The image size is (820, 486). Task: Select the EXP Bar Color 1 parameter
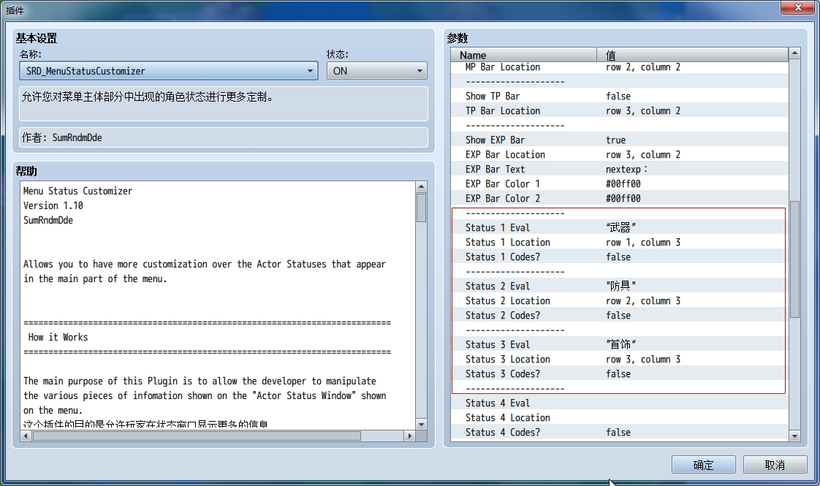coord(620,183)
